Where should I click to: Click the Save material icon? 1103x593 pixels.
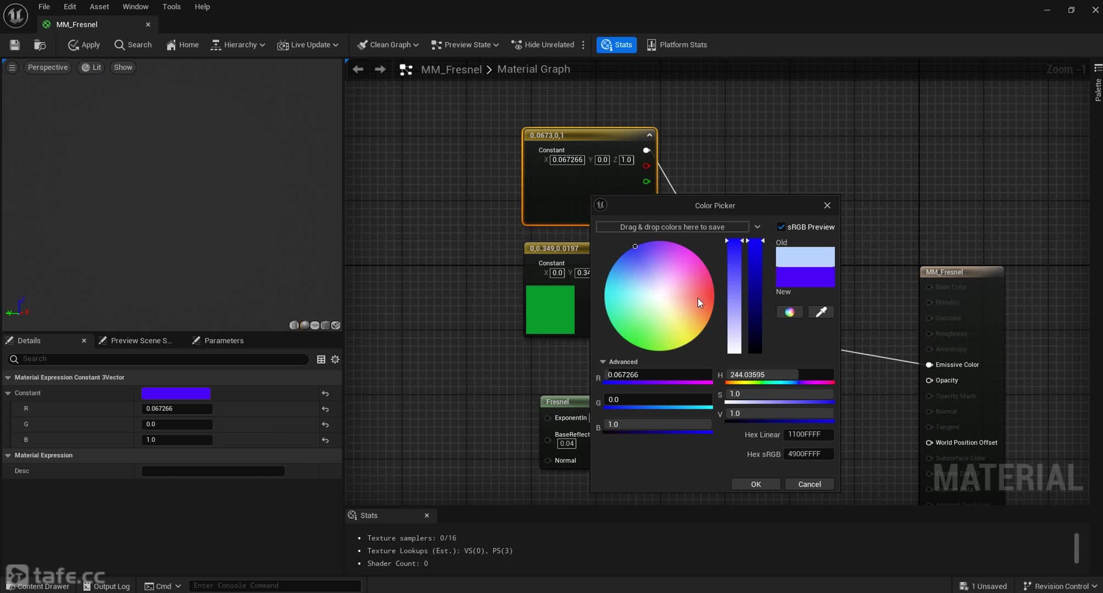[x=15, y=45]
